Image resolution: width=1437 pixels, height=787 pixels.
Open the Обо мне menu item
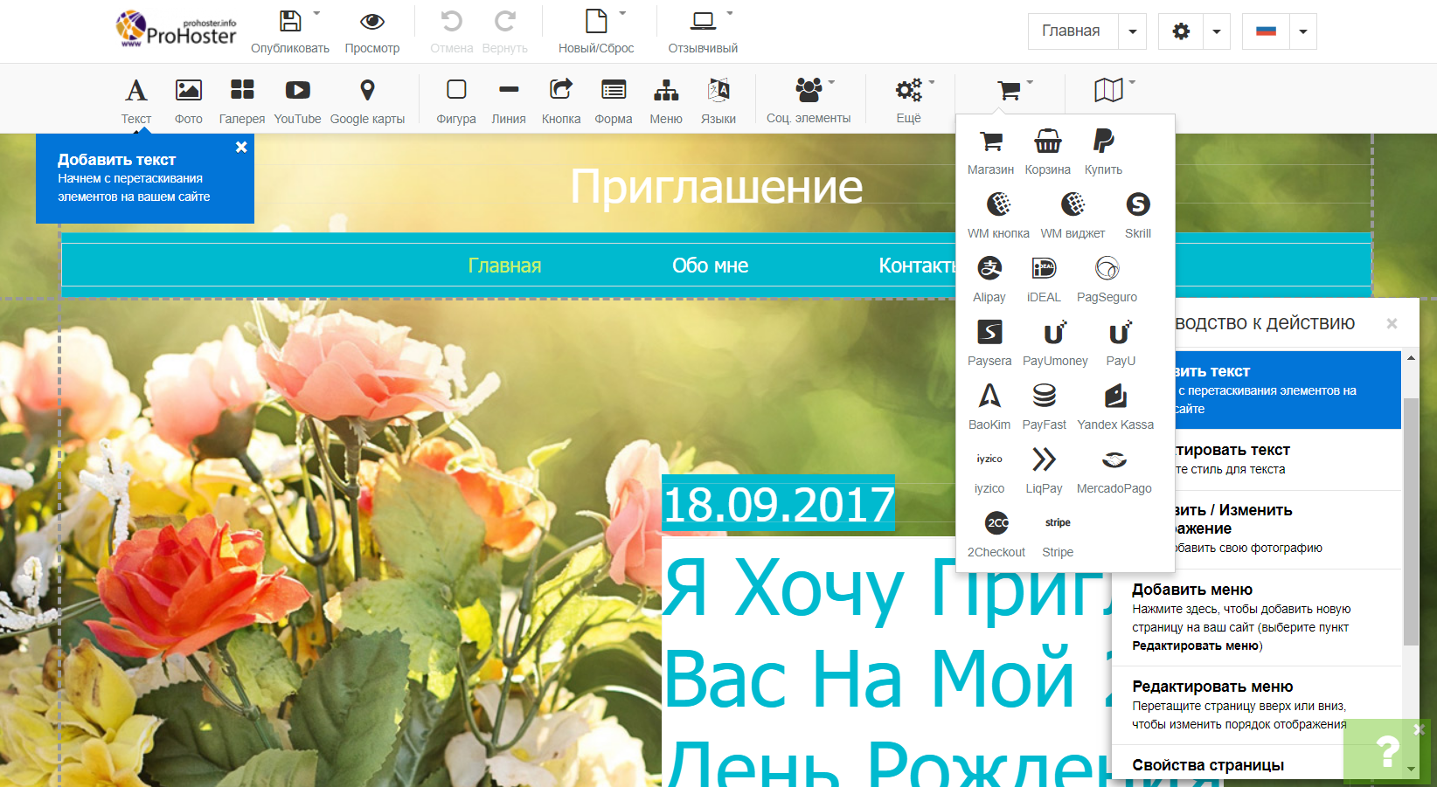point(710,266)
